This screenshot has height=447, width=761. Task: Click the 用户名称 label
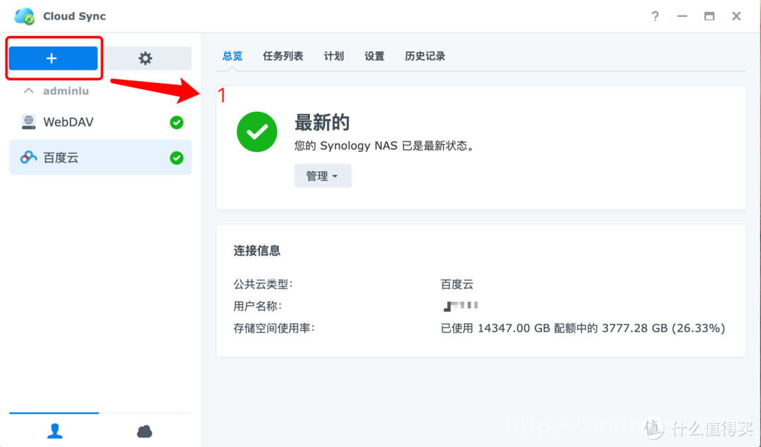coord(258,306)
